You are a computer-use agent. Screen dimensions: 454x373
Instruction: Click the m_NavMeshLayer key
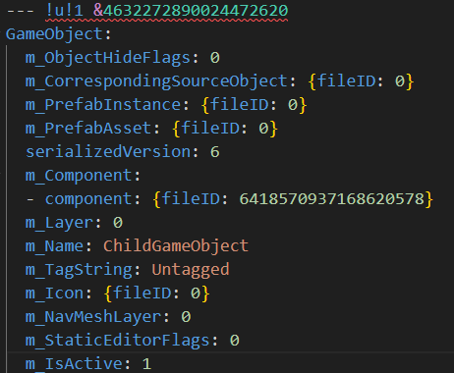pos(93,317)
